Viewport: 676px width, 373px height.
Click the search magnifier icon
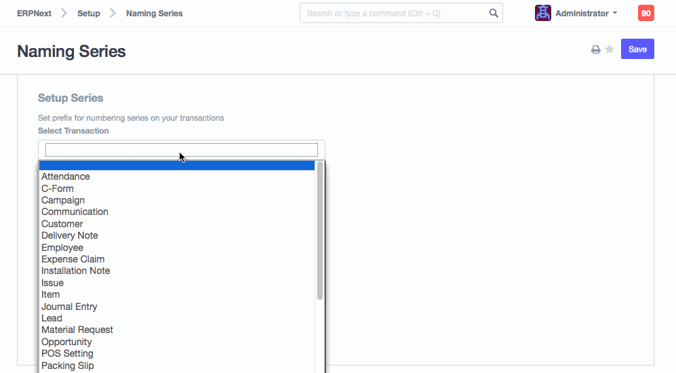pyautogui.click(x=494, y=13)
